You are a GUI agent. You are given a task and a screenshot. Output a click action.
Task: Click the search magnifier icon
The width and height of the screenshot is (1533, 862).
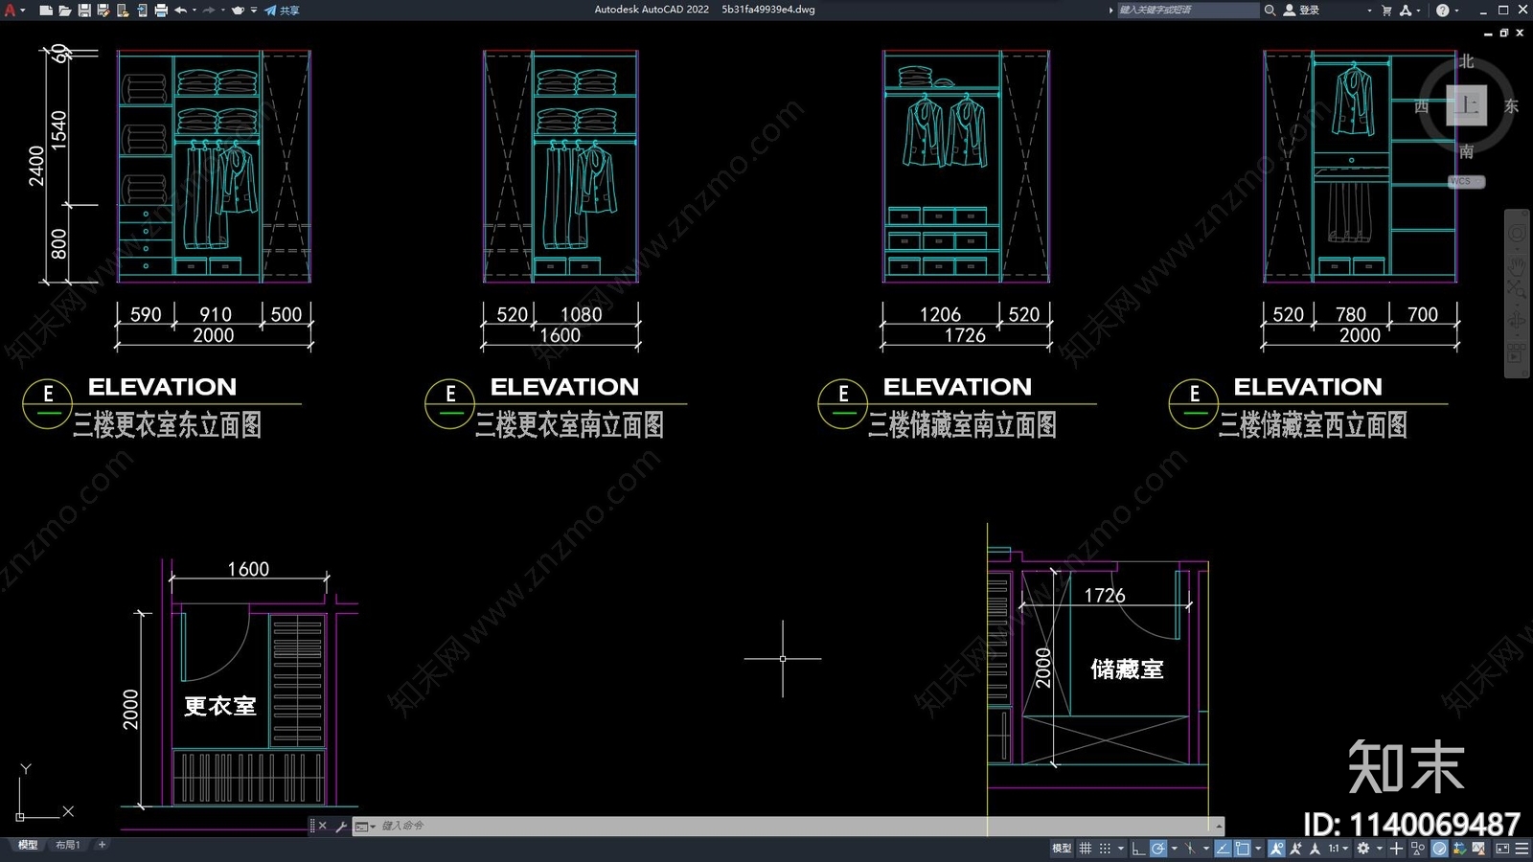(1270, 10)
